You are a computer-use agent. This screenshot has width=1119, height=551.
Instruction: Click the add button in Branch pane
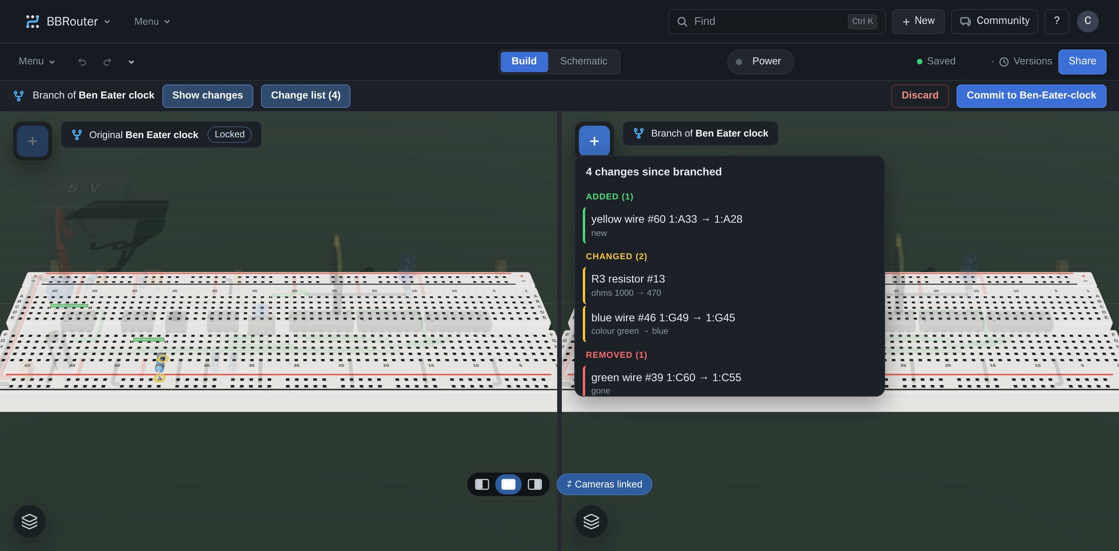pyautogui.click(x=594, y=141)
